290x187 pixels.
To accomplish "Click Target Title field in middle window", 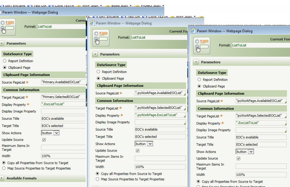I will click(x=160, y=137).
